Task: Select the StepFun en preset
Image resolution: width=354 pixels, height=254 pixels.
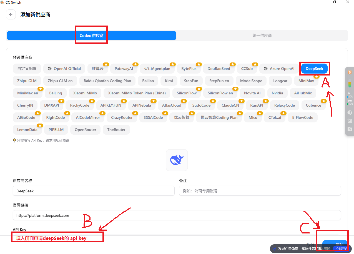Action: click(x=219, y=81)
